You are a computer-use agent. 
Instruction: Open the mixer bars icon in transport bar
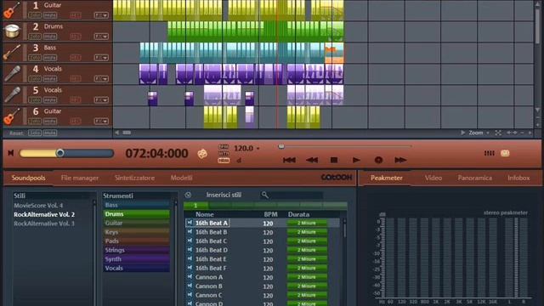pos(490,153)
